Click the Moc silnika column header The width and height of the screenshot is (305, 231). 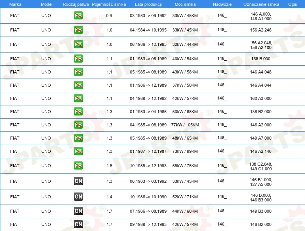pyautogui.click(x=185, y=4)
